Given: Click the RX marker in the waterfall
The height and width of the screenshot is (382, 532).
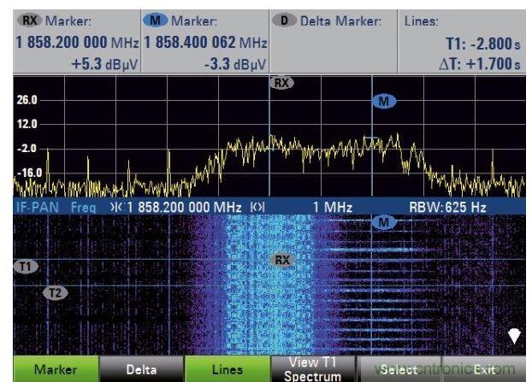Looking at the screenshot, I should tap(282, 259).
